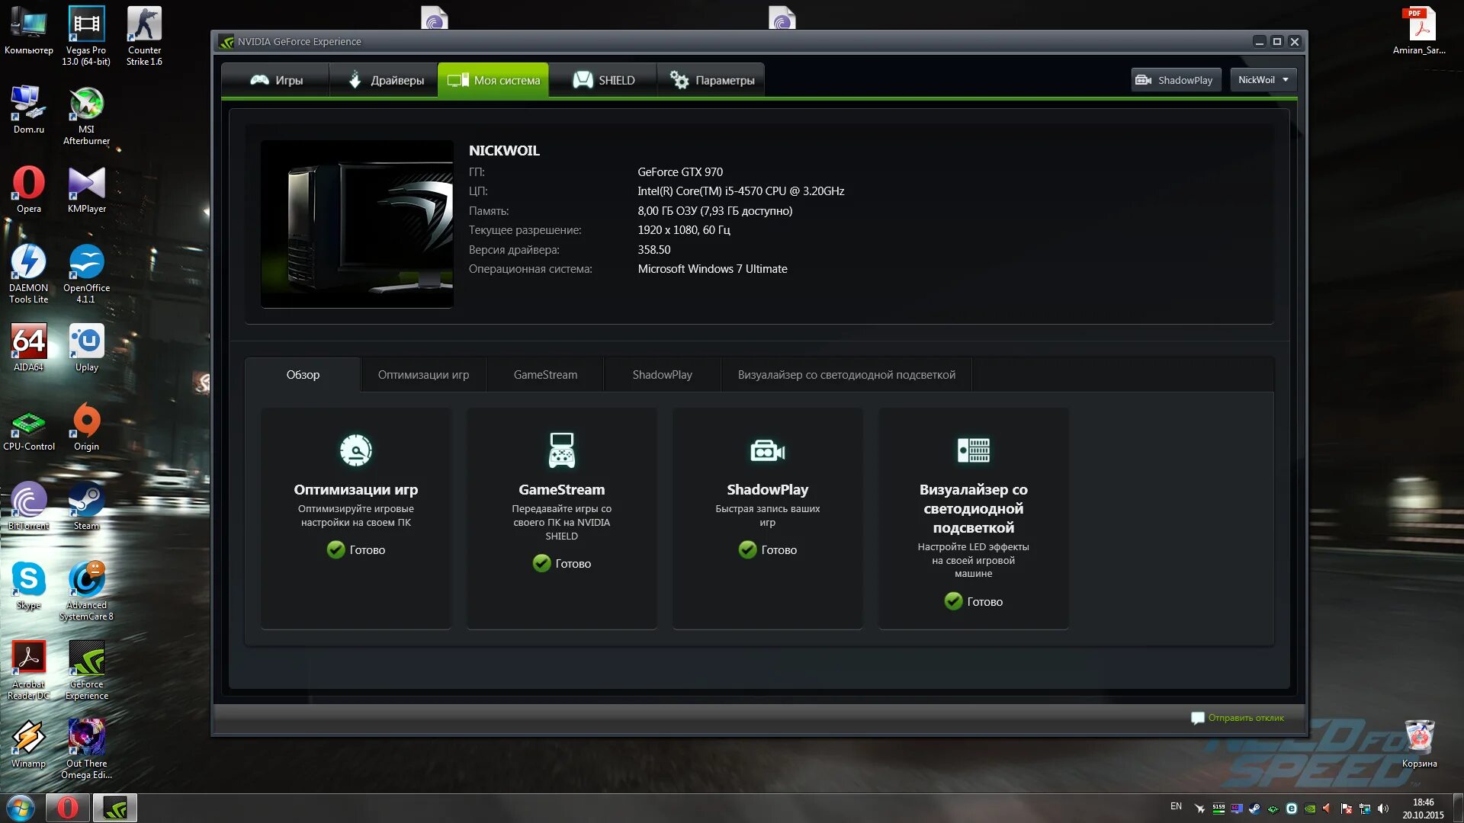Click the Advanced SystemCare 8 desktop icon
Image resolution: width=1464 pixels, height=823 pixels.
pos(86,591)
